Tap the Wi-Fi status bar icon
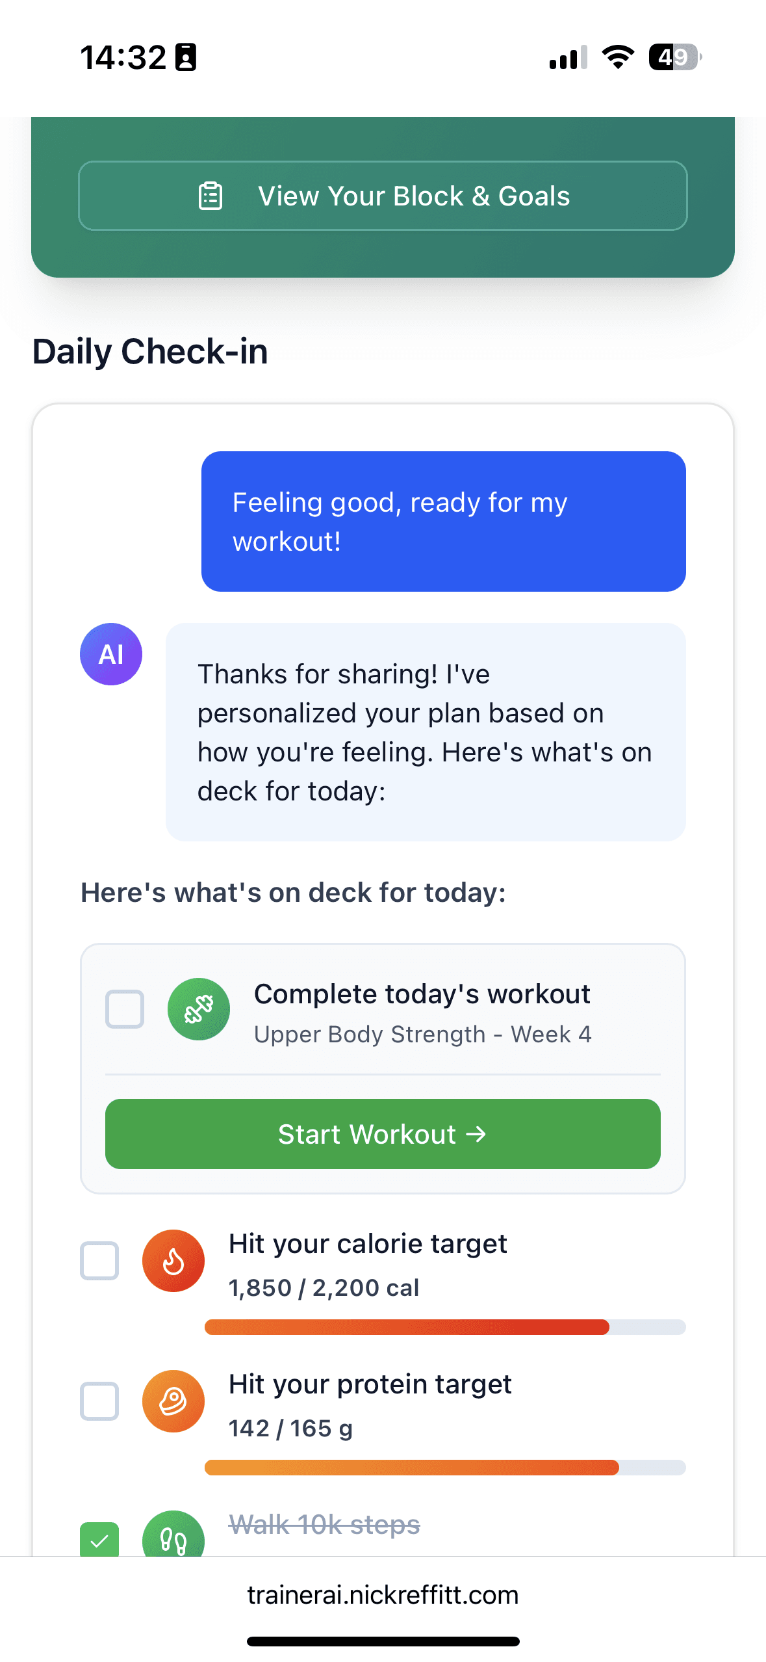 click(x=618, y=57)
